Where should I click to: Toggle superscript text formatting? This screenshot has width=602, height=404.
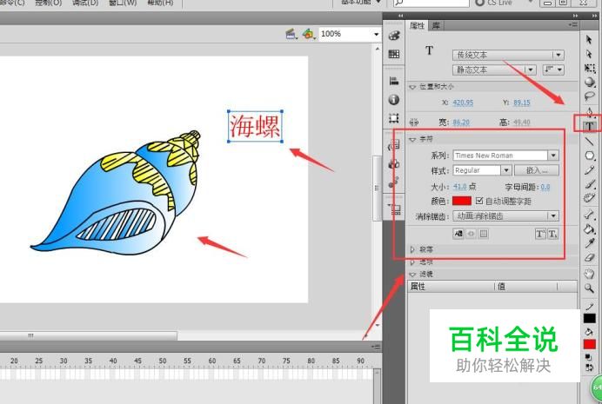[540, 234]
